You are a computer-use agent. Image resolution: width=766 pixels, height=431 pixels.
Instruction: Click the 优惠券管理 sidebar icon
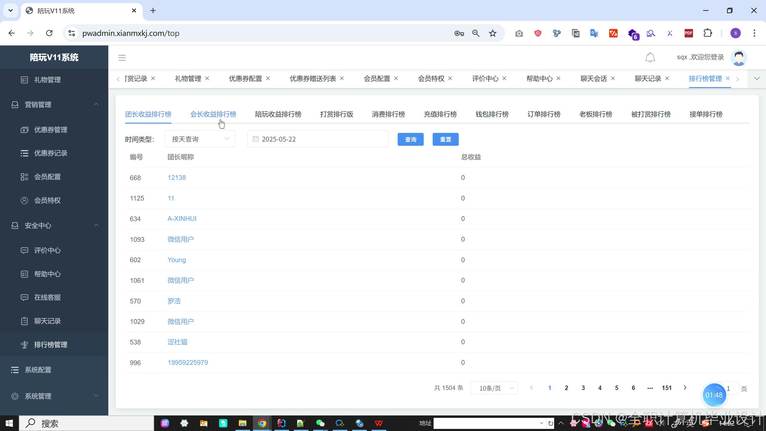(x=24, y=130)
